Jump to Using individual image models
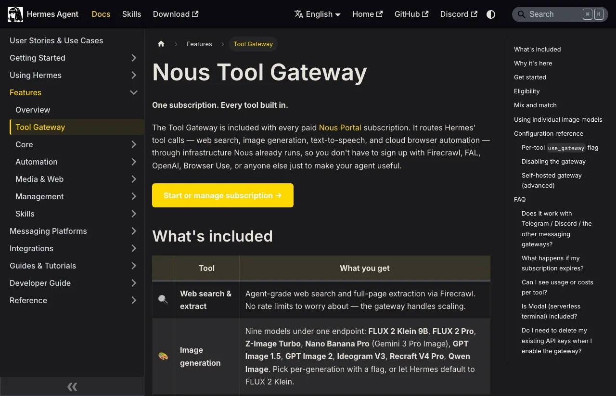 558,119
